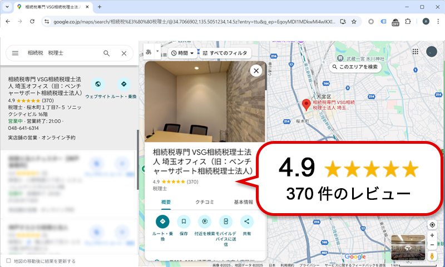Open the Google Maps hamburger menu
445x267 pixels.
click(x=16, y=53)
